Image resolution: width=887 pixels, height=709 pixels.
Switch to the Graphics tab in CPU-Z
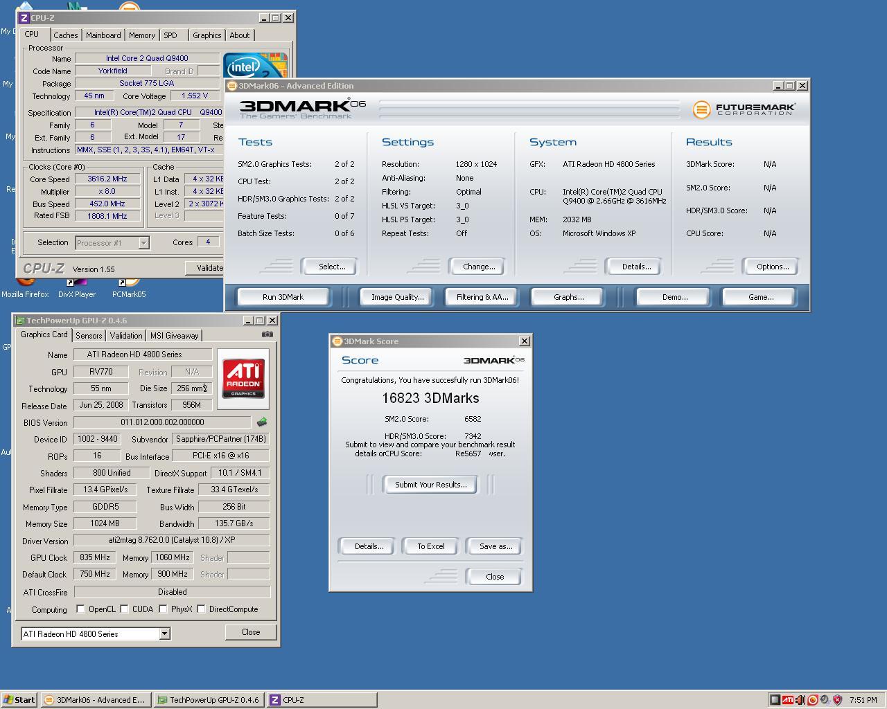click(x=207, y=35)
